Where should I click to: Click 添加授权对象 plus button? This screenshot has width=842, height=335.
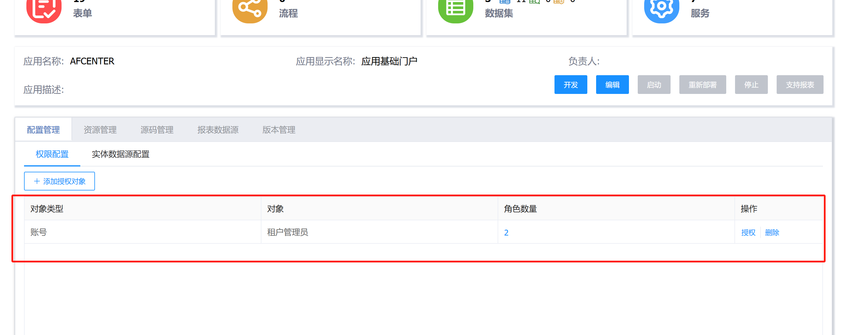pos(59,181)
